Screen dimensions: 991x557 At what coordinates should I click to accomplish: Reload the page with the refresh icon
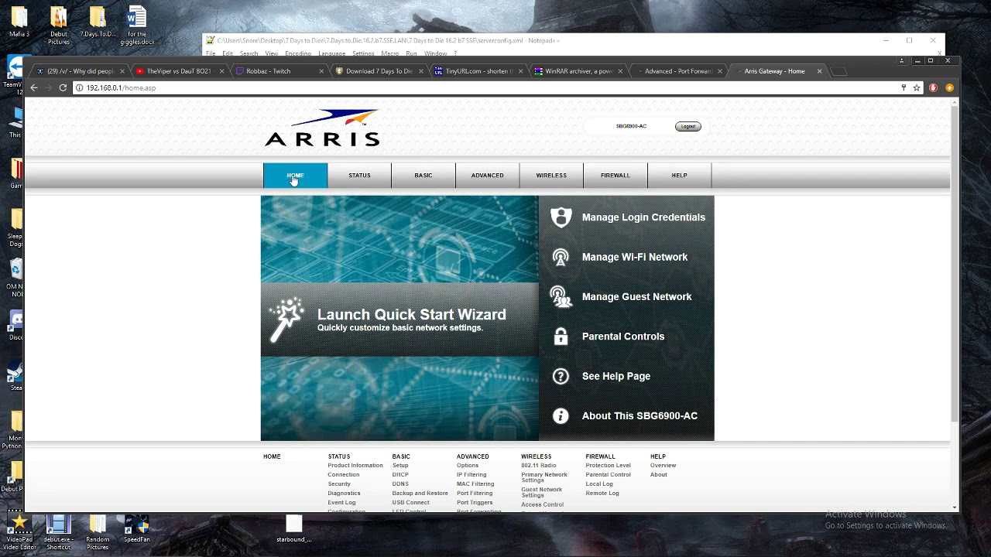(x=63, y=87)
